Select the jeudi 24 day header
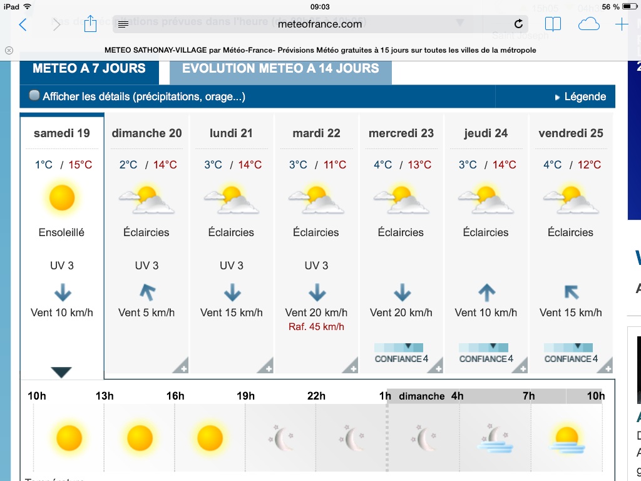 (486, 133)
